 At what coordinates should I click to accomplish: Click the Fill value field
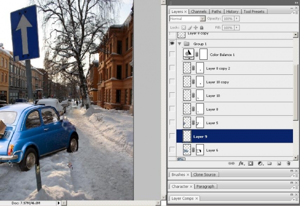coord(228,28)
